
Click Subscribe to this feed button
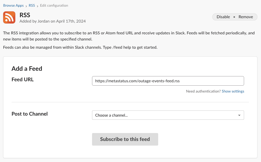(x=125, y=139)
